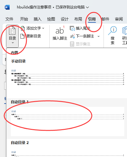Switch to the 引用 ribbon tab

pos(92,19)
